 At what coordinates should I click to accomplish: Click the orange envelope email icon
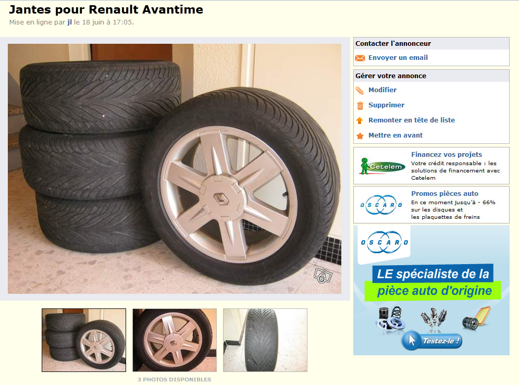(x=360, y=58)
